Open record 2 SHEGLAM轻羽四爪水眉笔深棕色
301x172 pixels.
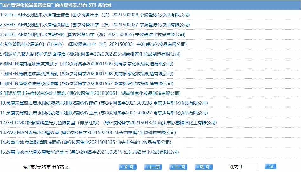coord(95,25)
